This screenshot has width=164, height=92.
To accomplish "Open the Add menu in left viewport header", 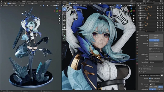I will (x=19, y=6).
